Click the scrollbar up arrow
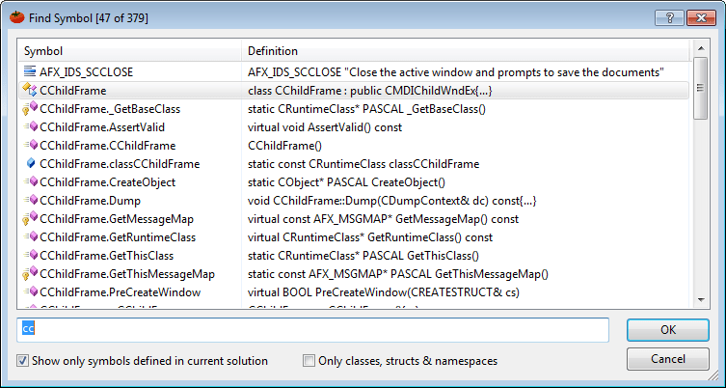726x388 pixels. tap(701, 48)
